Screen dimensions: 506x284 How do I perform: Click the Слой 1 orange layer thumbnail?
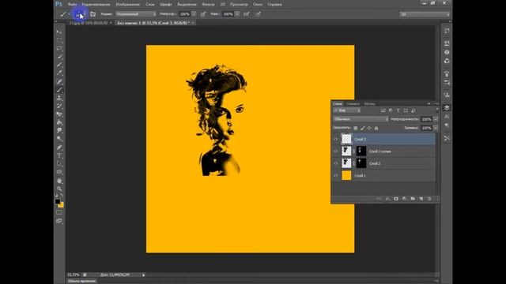(346, 175)
